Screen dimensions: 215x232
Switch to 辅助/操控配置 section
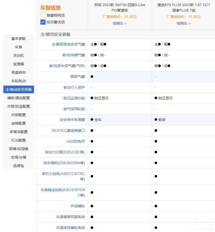pyautogui.click(x=18, y=98)
